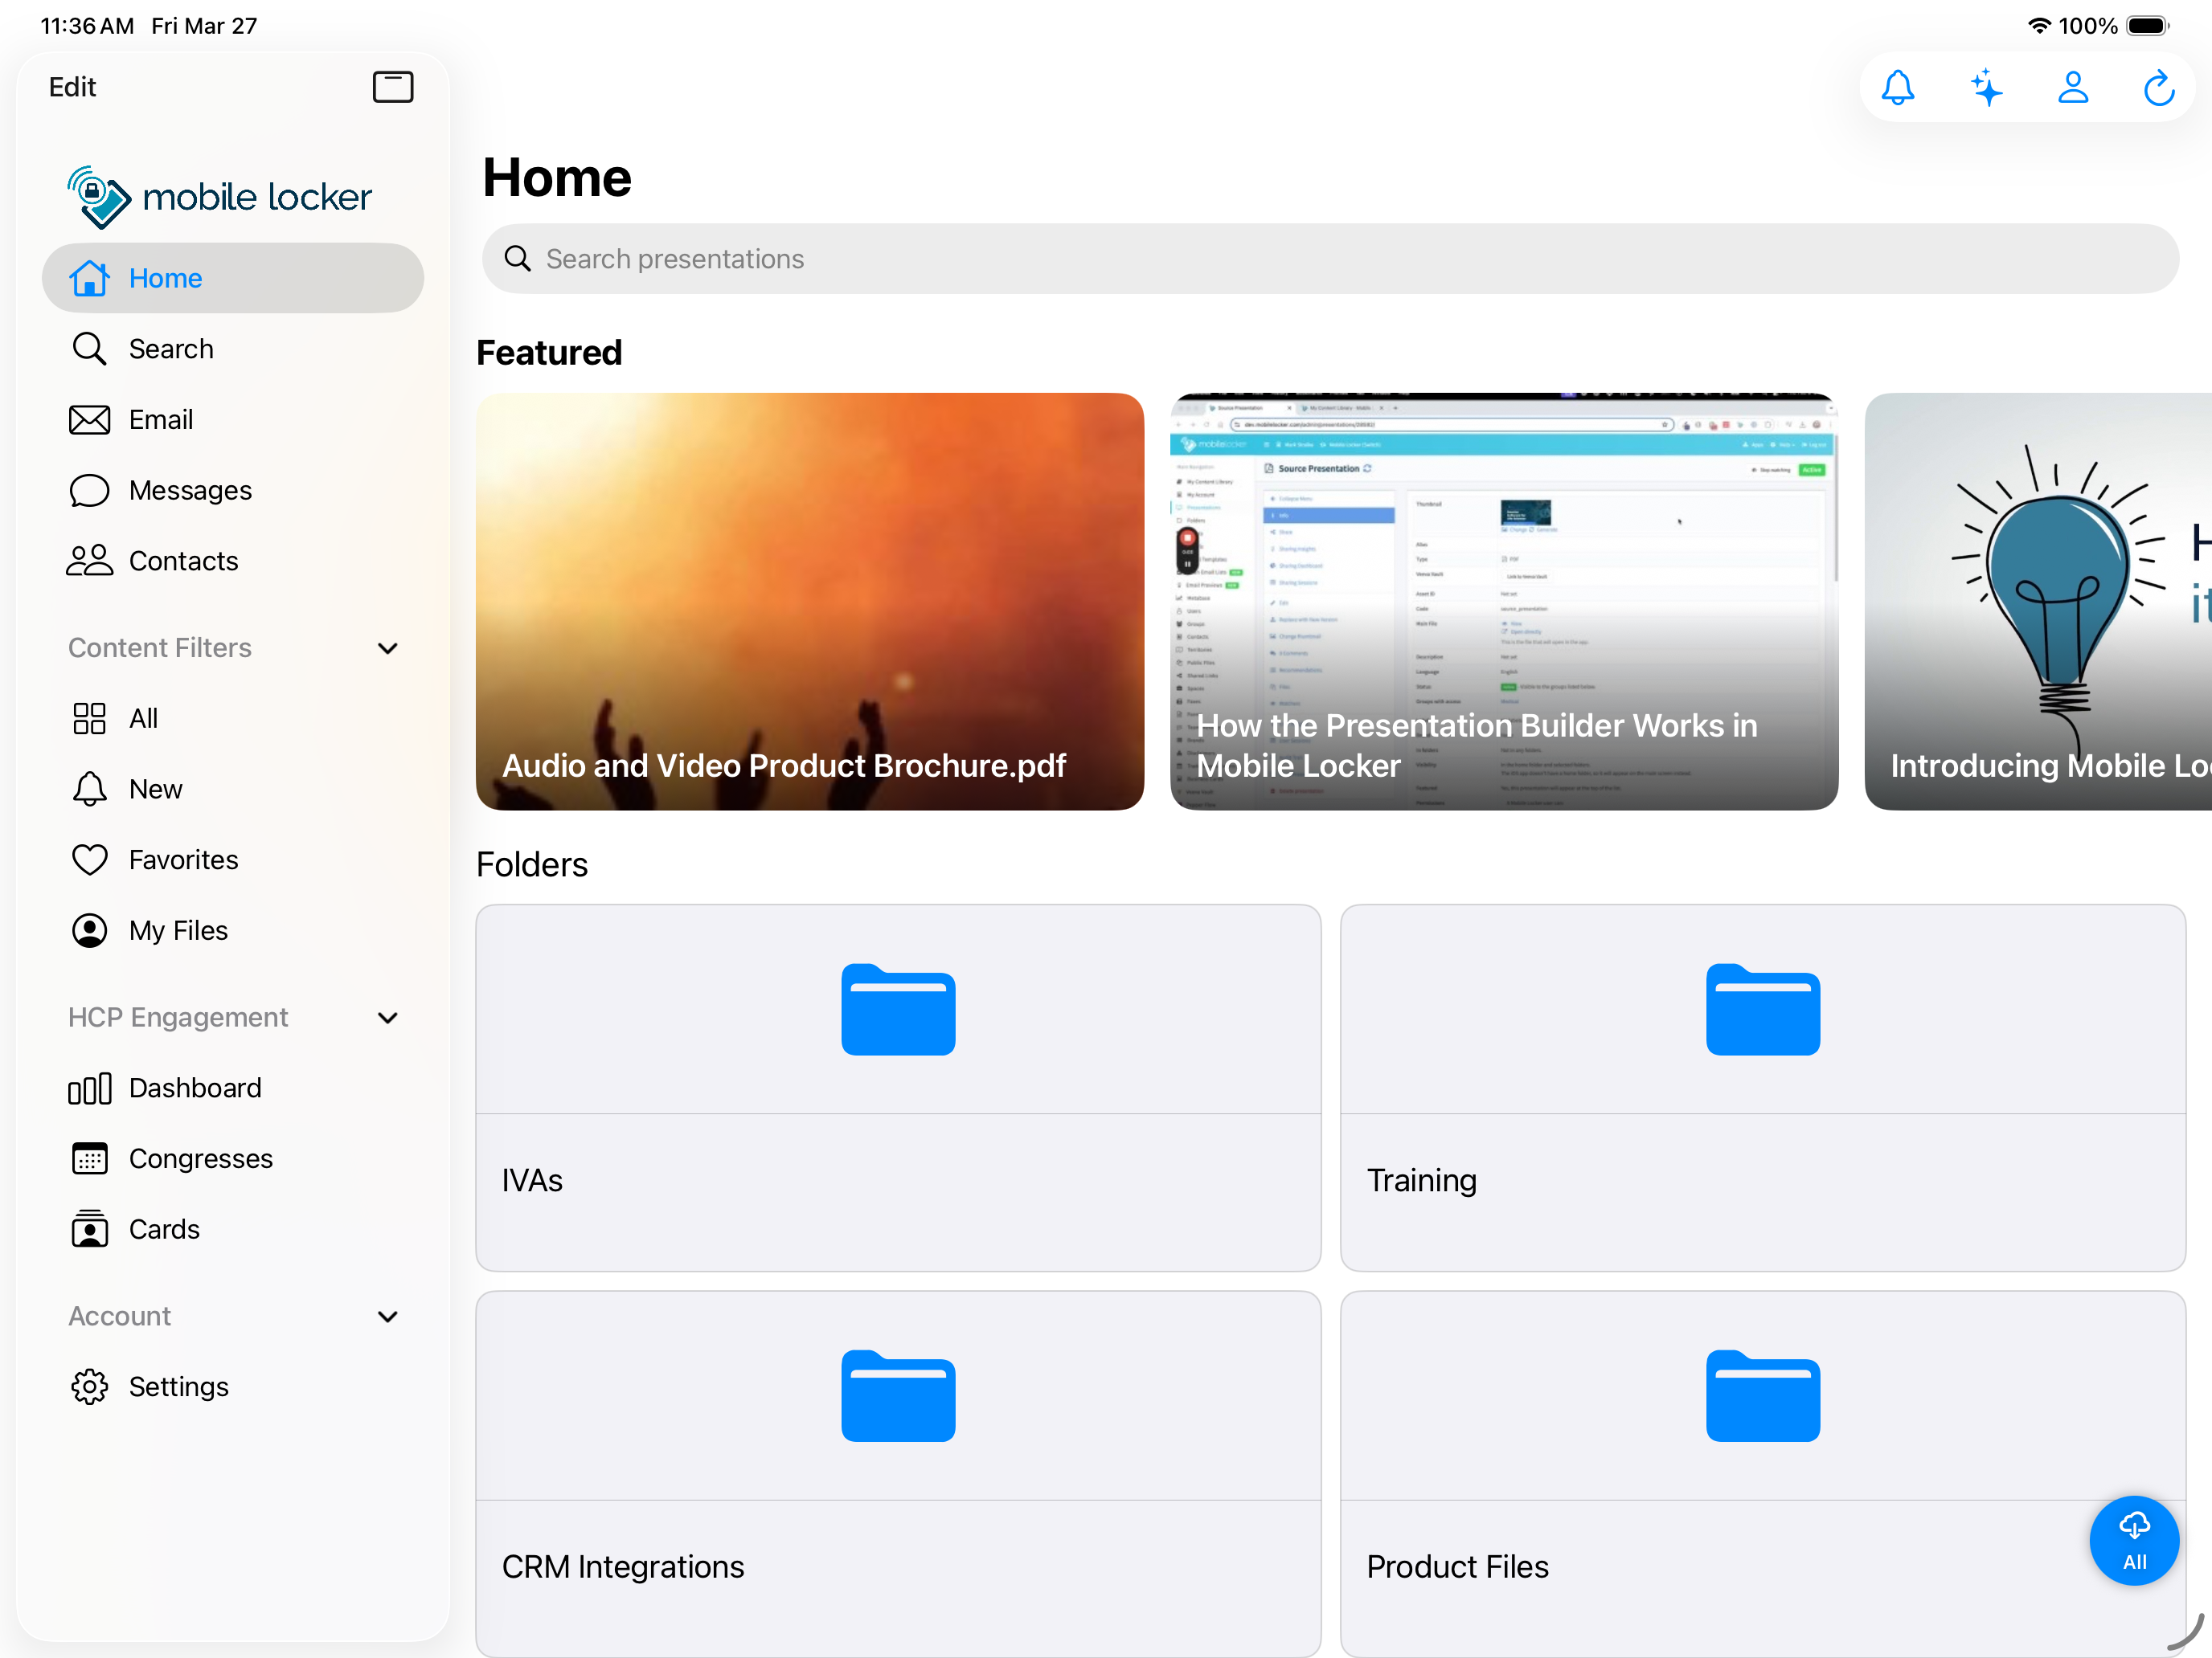
Task: Click the Search presentations field
Action: (1330, 259)
